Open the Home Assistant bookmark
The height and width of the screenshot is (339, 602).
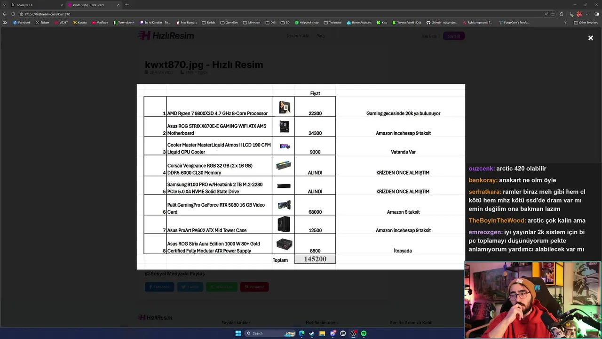click(359, 23)
